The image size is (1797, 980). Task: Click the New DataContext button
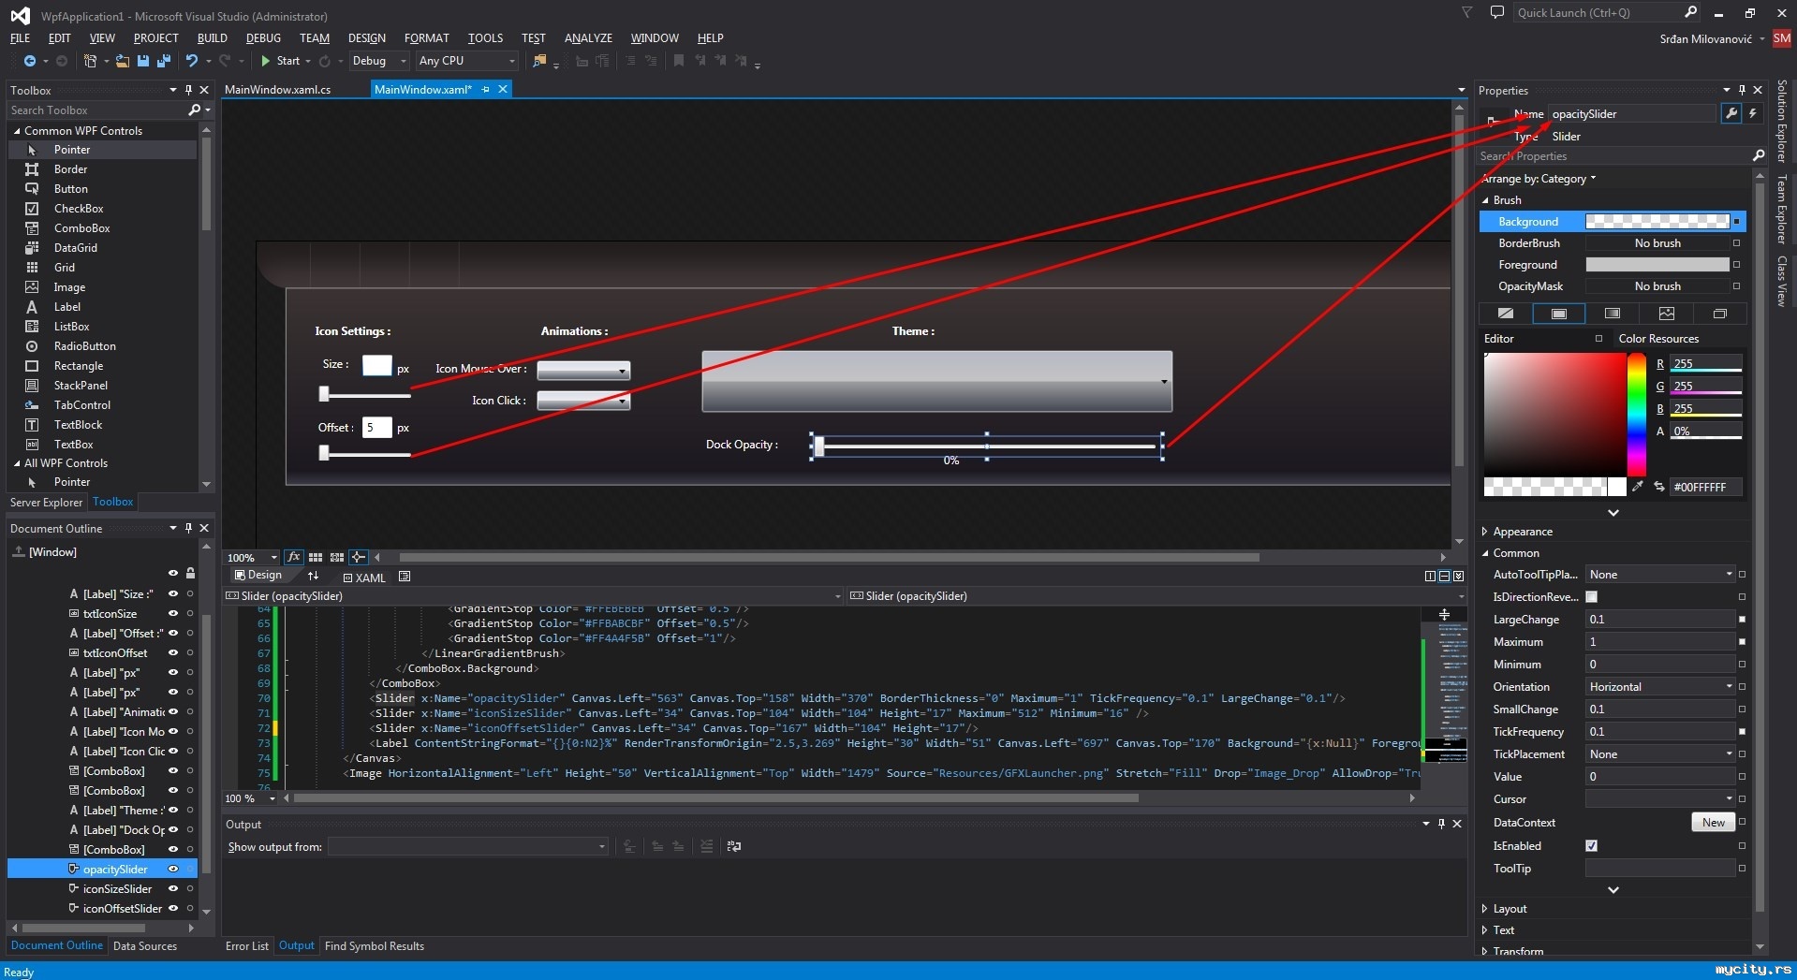[x=1712, y=822]
